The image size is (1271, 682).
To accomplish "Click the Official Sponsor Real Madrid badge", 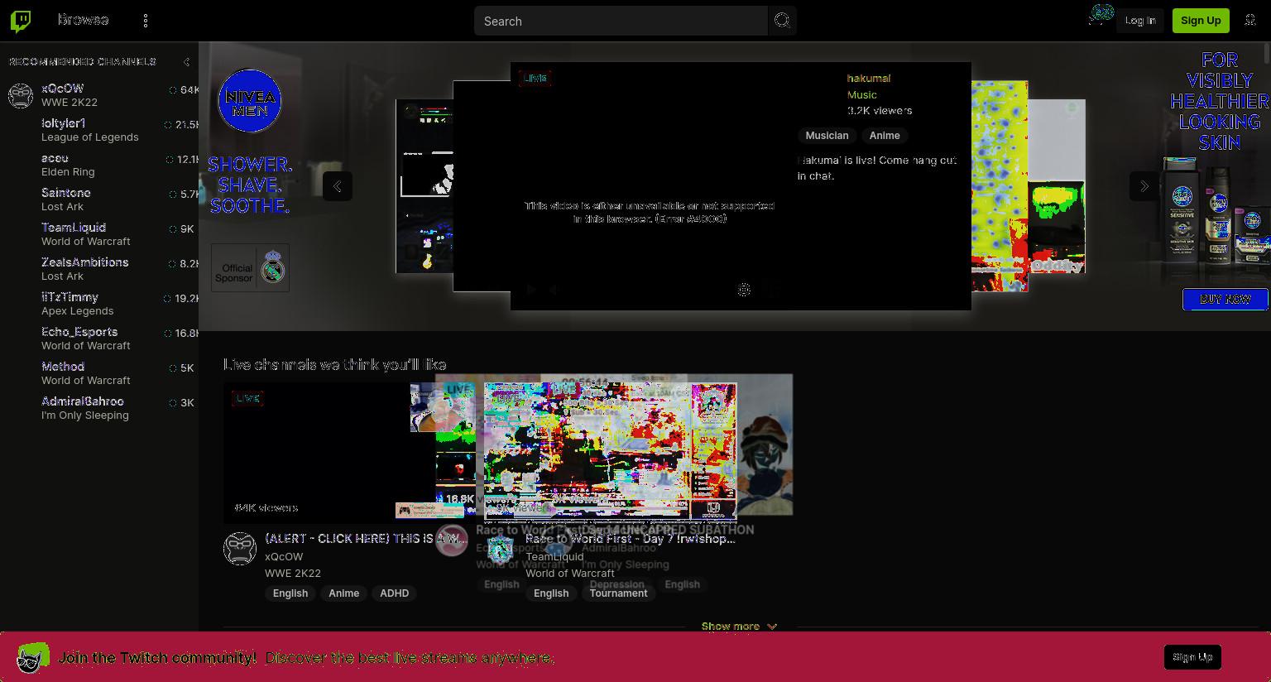I will tap(250, 267).
